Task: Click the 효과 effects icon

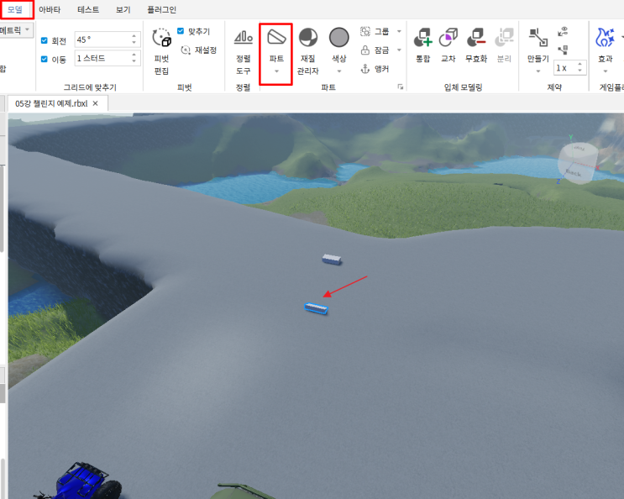Action: (605, 38)
